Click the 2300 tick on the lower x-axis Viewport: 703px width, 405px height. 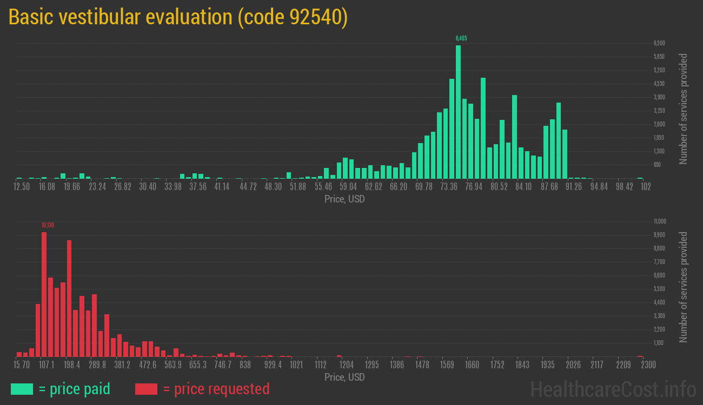648,364
